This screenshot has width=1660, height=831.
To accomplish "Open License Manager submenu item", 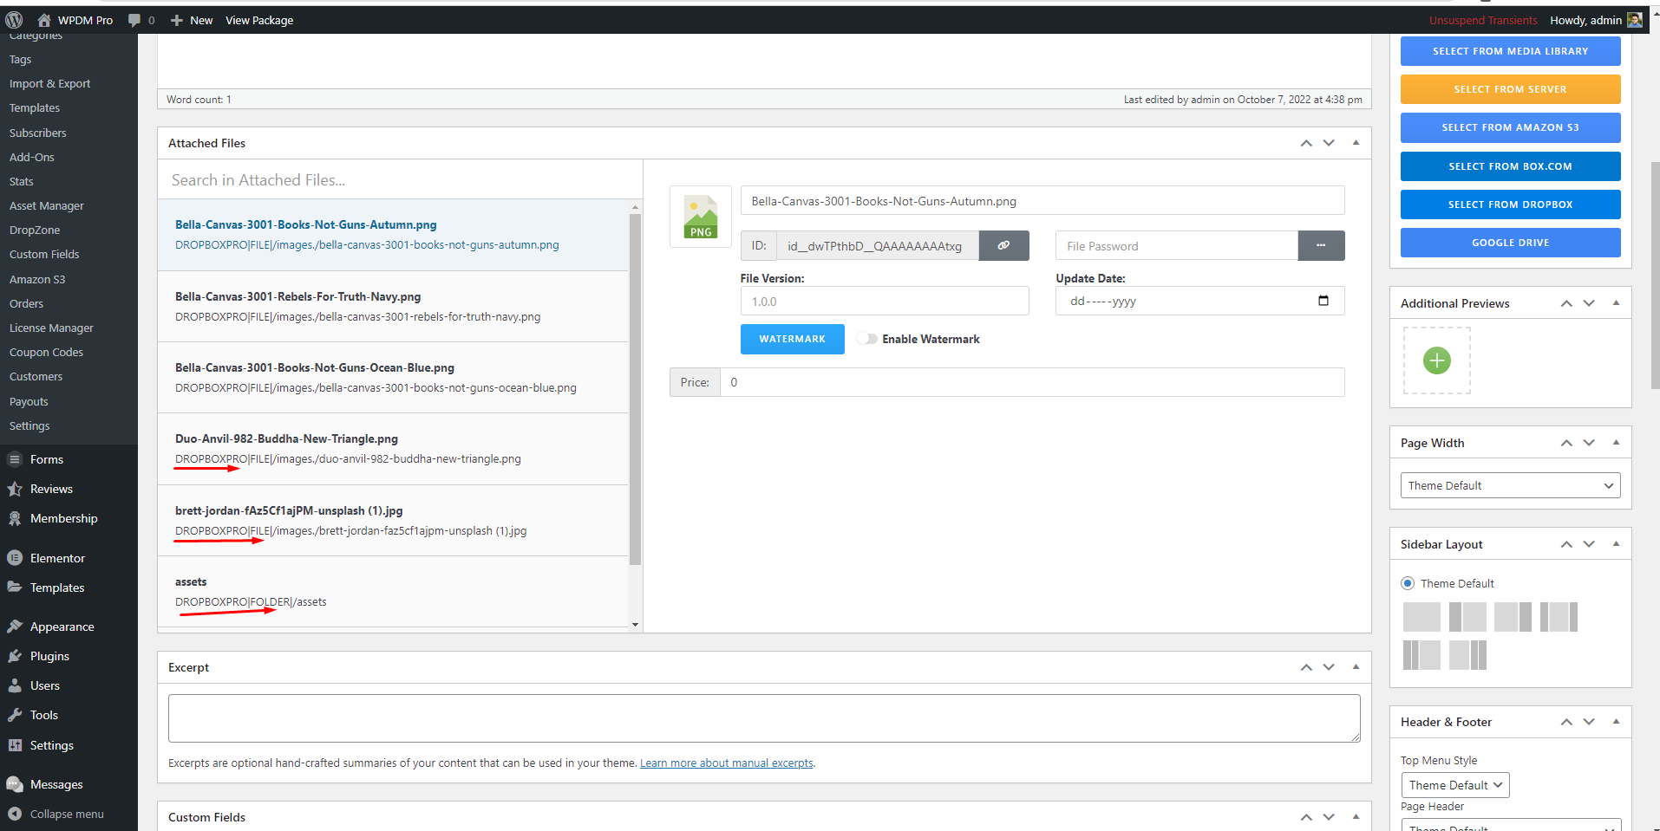I will pos(51,328).
